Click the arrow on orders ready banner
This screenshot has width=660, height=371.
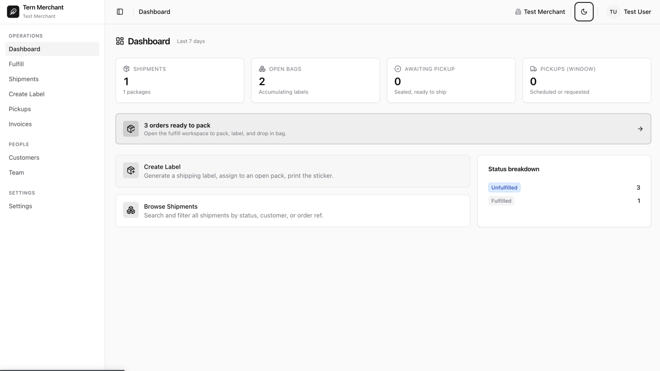pyautogui.click(x=640, y=129)
